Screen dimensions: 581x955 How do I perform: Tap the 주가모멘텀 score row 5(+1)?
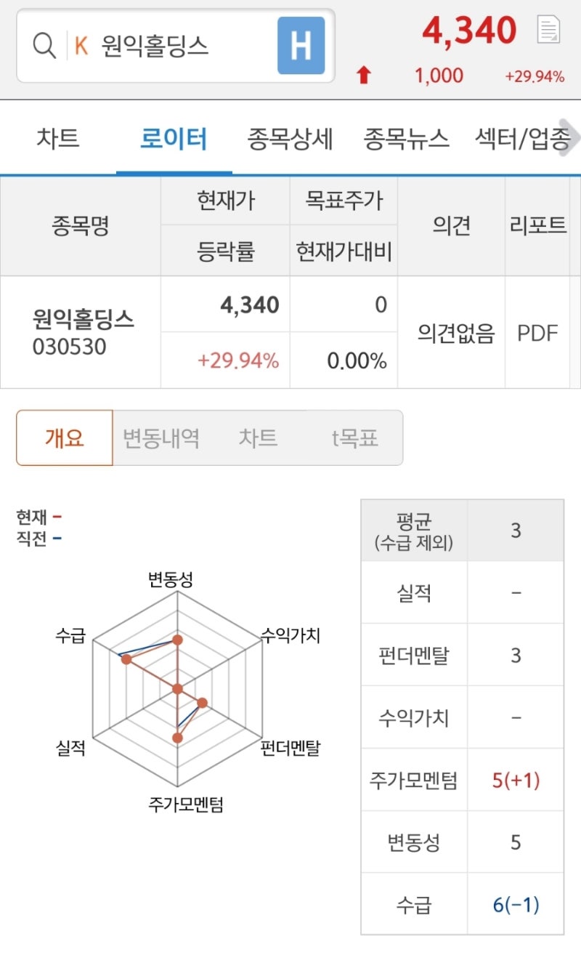click(x=462, y=780)
